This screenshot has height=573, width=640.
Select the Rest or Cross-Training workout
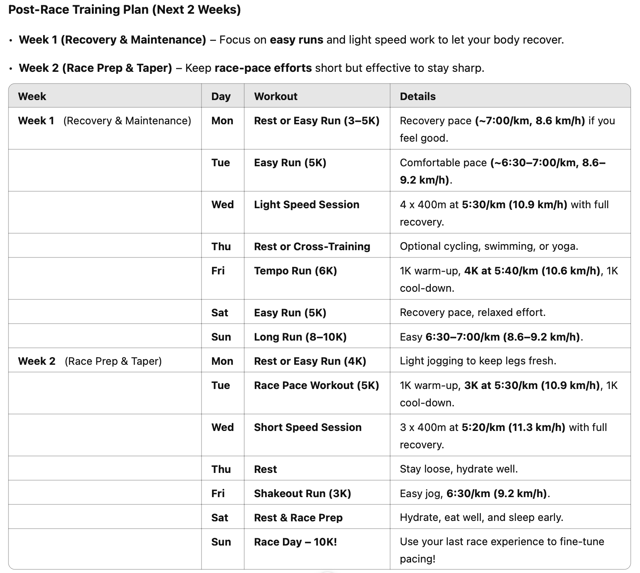pyautogui.click(x=312, y=247)
